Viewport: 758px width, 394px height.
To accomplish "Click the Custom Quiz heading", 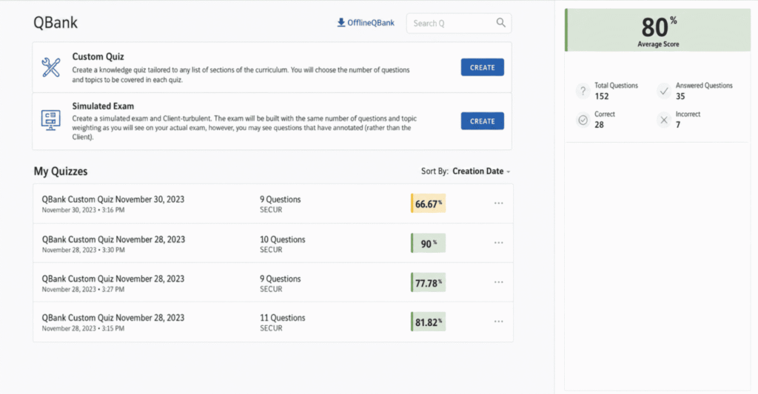I will coord(98,56).
